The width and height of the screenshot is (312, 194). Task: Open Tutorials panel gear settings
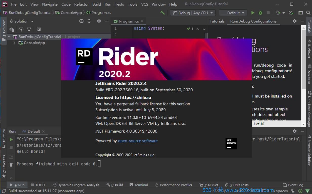[295, 21]
